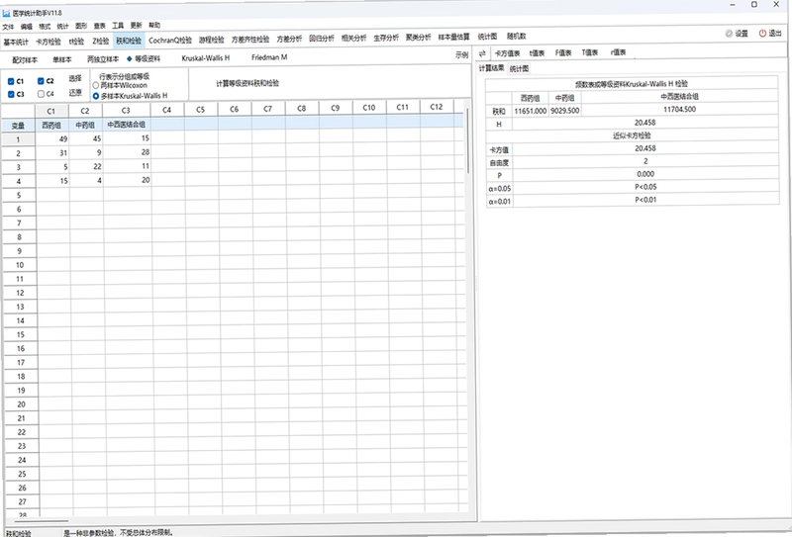Show the 统计图 tab in results panel
Image resolution: width=792 pixels, height=537 pixels.
[x=519, y=68]
